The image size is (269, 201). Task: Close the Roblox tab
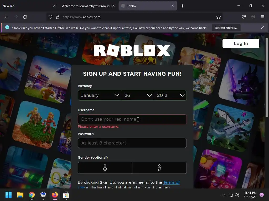coord(172,6)
